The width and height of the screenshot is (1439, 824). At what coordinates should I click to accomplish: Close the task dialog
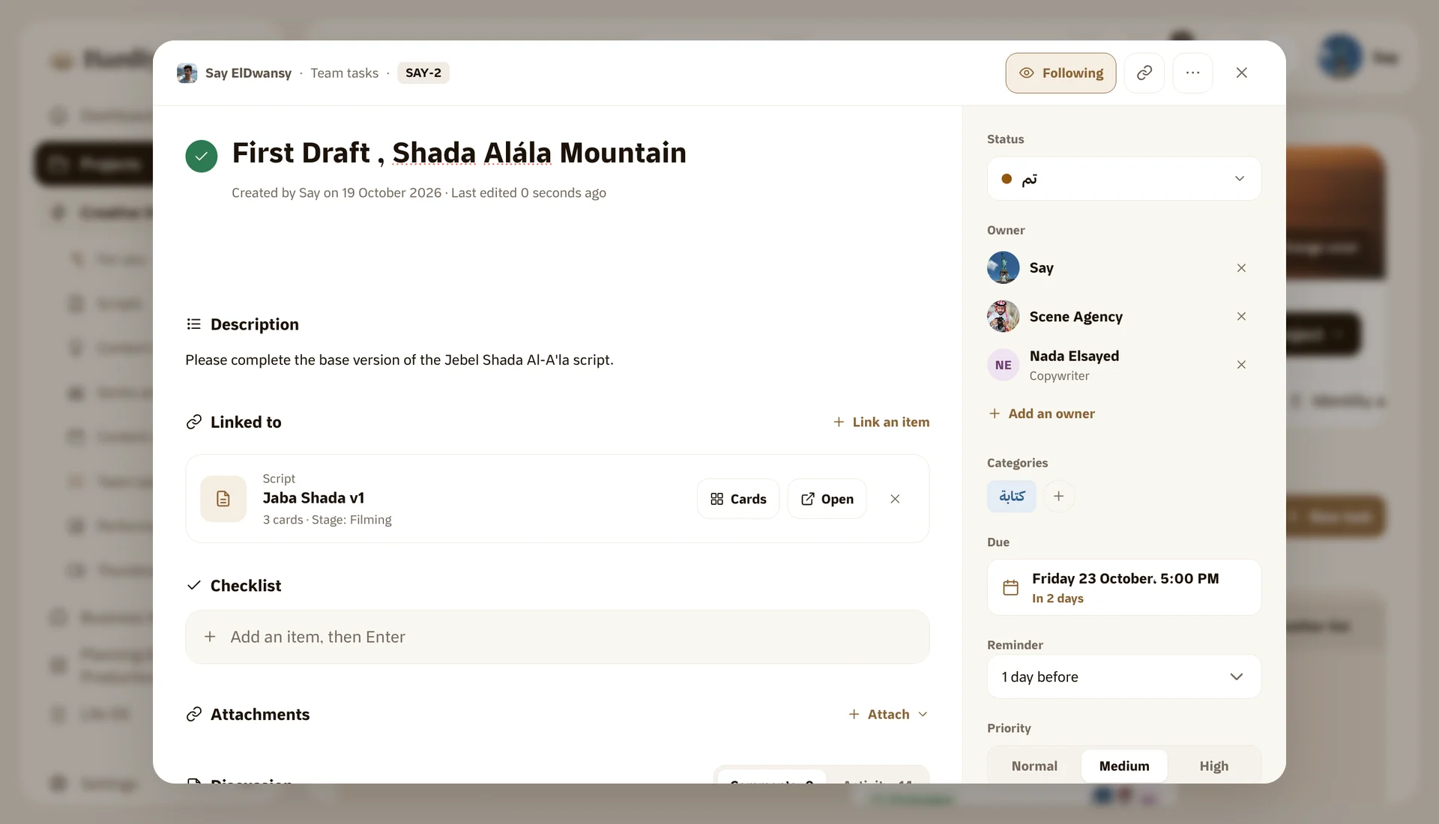[x=1242, y=73]
